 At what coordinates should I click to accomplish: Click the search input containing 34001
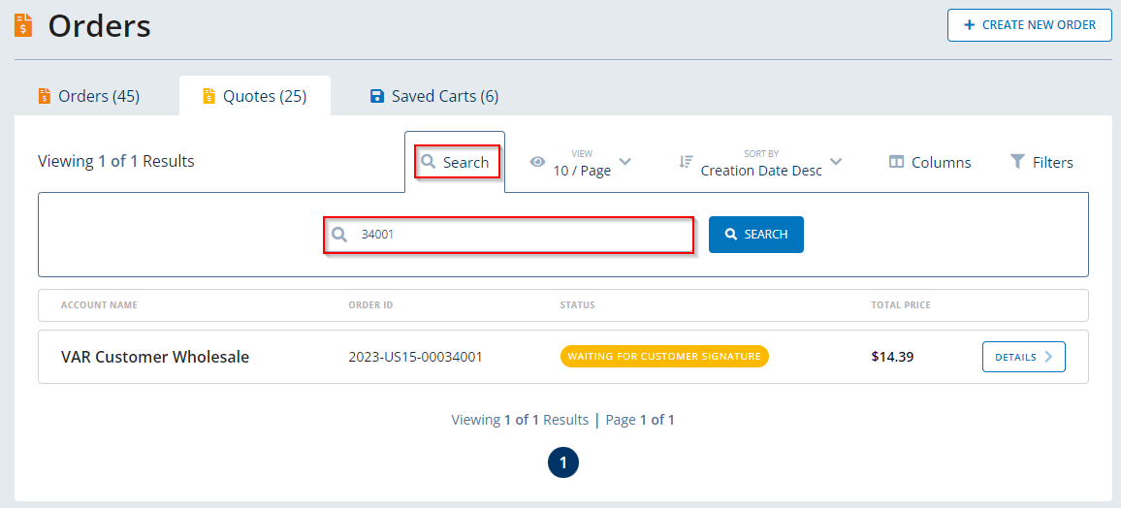[x=519, y=235]
